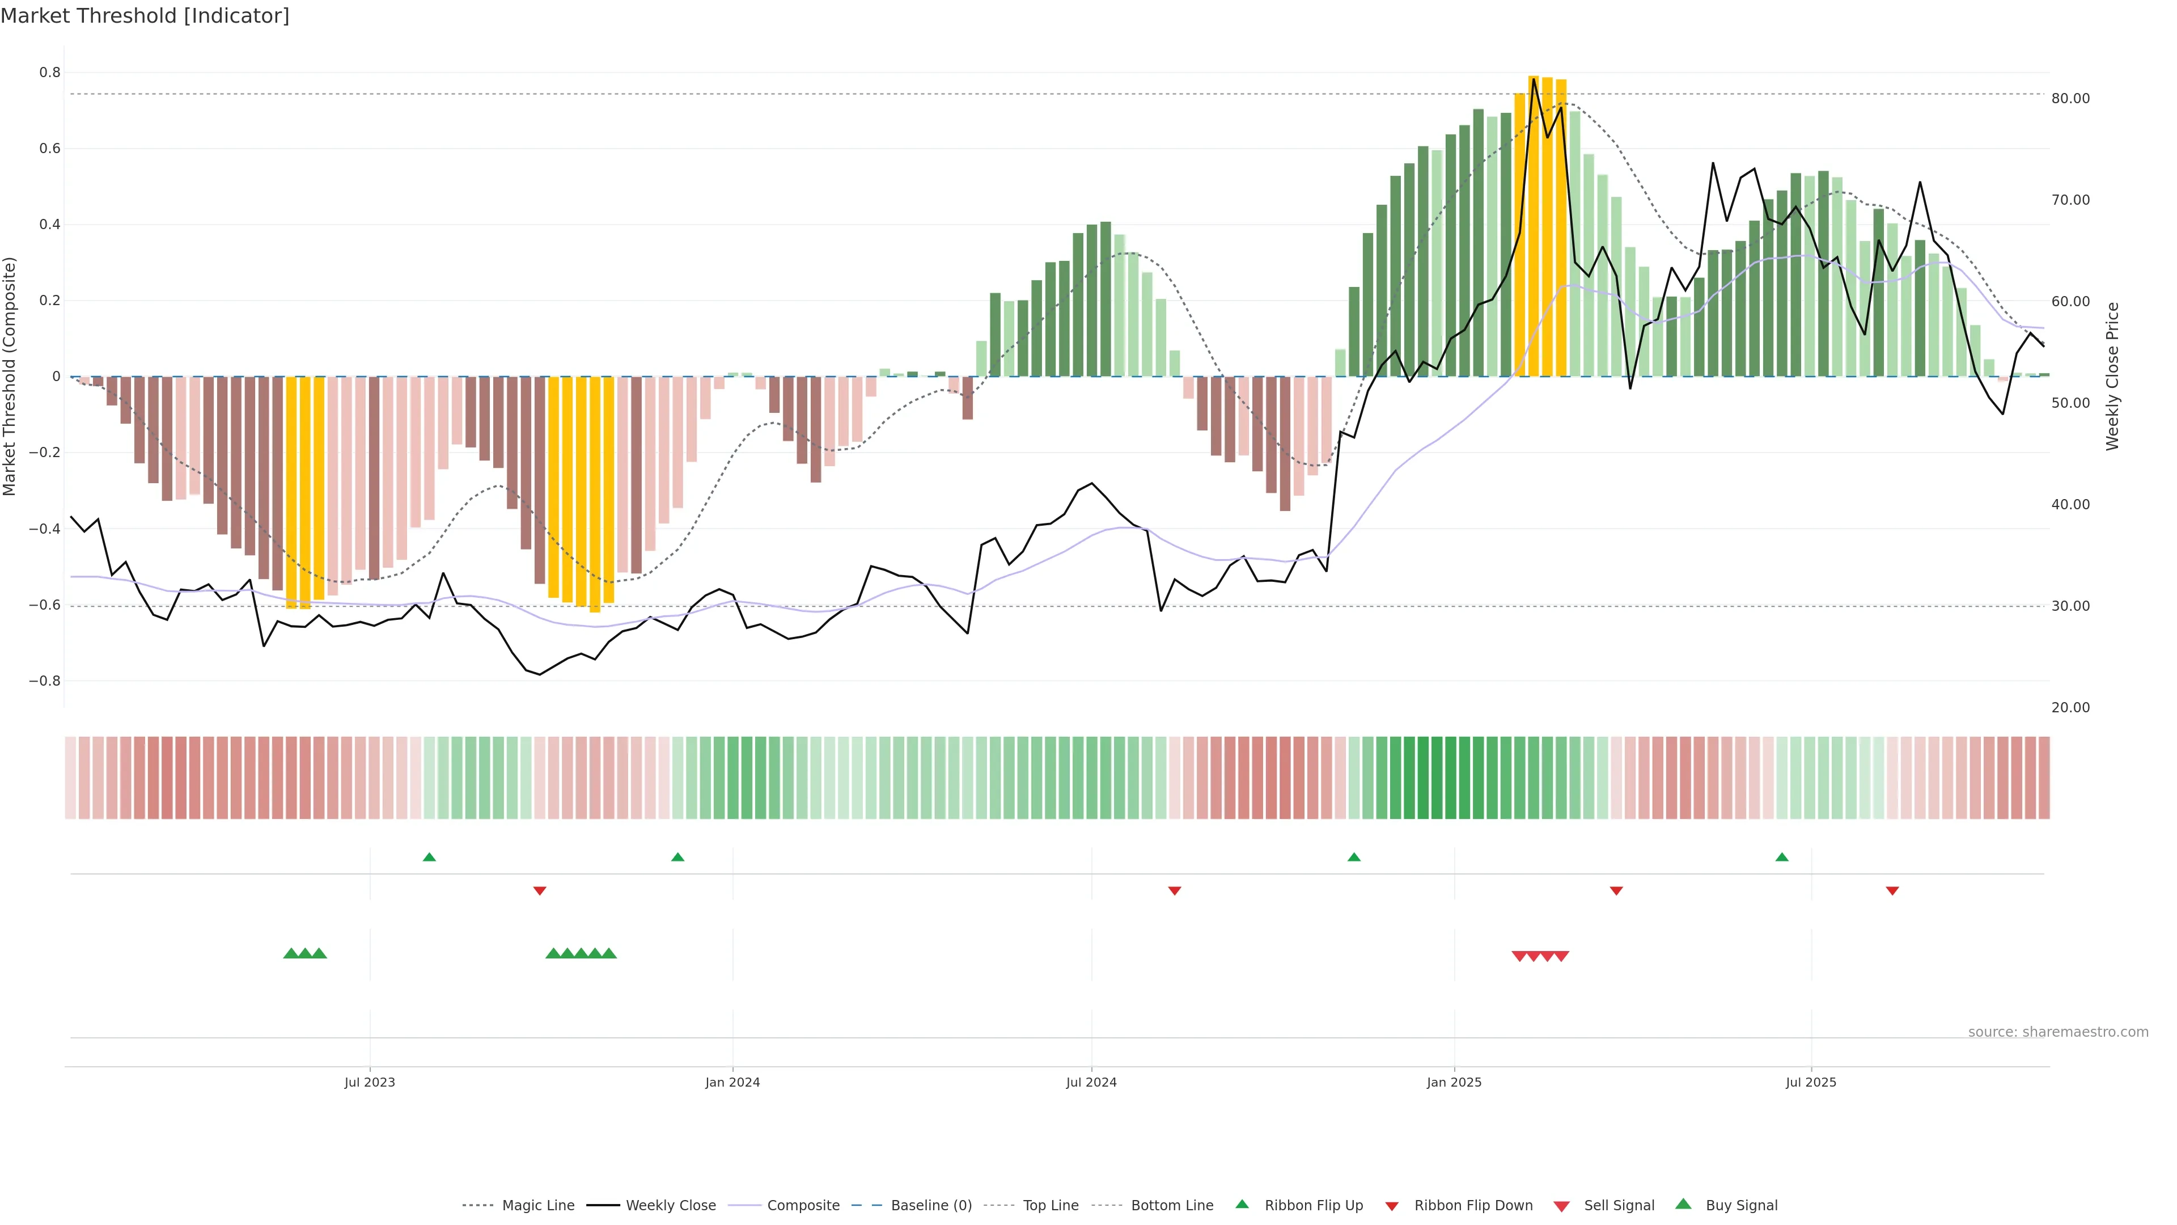Click the Ribbon Flip Up legend triangle
Image resolution: width=2177 pixels, height=1225 pixels.
tap(1242, 1204)
